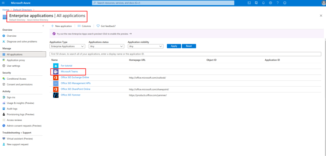Screen dimensions: 326x156
Task: Open the Applications status dropdown
Action: 106,46
